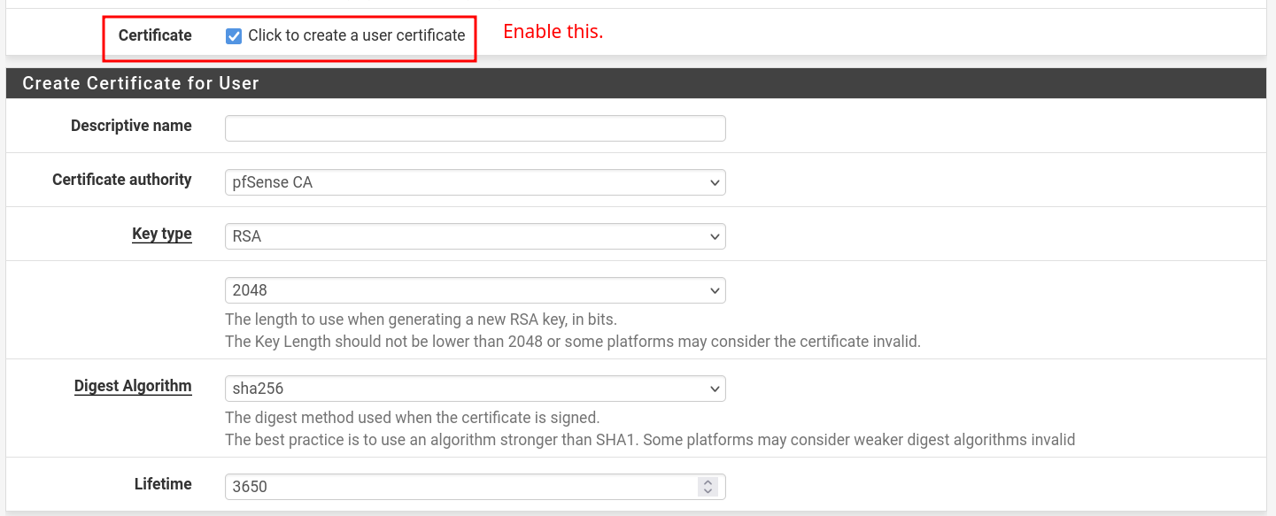Viewport: 1276px width, 516px height.
Task: Click the 'Create Certificate for User' panel header
Action: [141, 83]
